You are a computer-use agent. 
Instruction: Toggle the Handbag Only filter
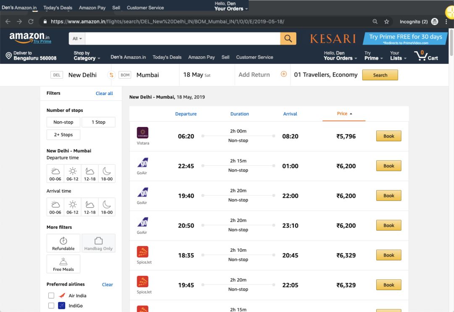tap(98, 243)
